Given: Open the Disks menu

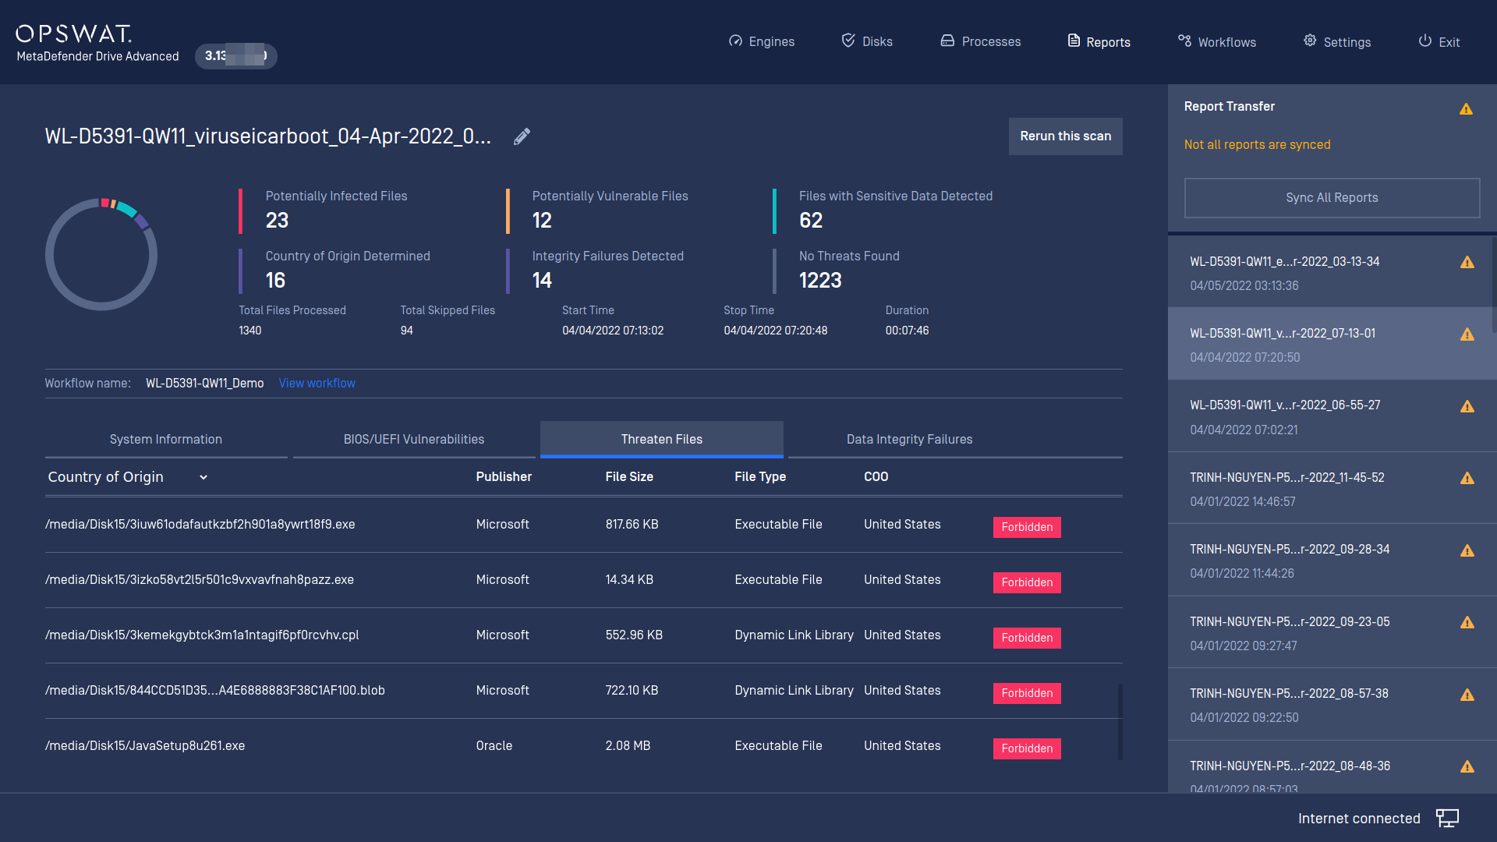Looking at the screenshot, I should point(867,41).
